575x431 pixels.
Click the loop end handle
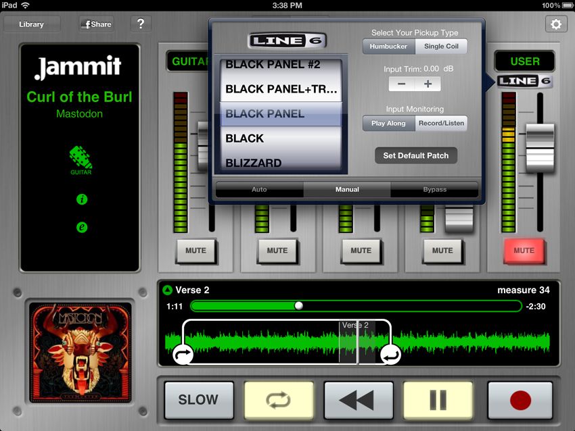pos(390,355)
